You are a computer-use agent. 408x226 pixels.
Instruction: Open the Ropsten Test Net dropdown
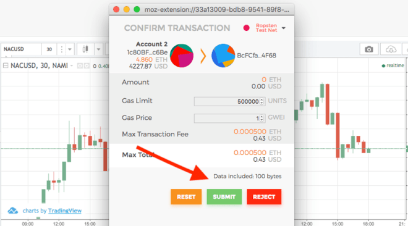click(x=284, y=28)
